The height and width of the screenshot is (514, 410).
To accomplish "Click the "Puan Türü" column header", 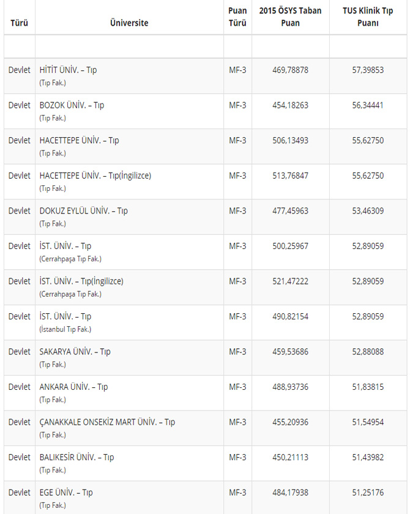I will click(x=237, y=17).
